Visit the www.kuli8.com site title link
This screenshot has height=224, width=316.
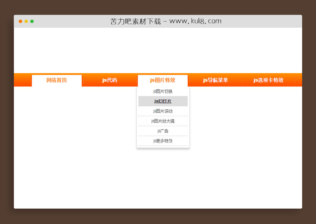point(194,21)
